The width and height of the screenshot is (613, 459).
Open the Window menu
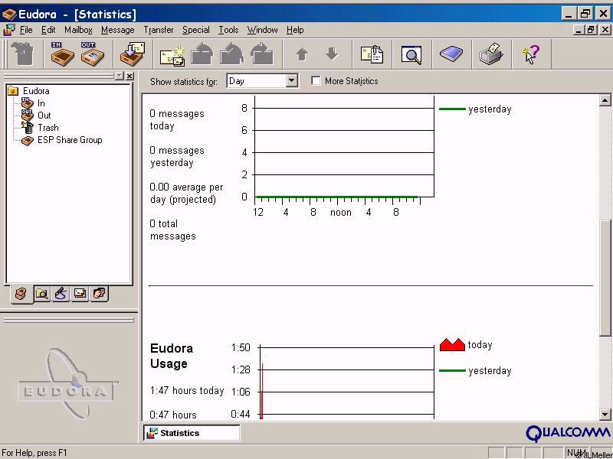[262, 30]
